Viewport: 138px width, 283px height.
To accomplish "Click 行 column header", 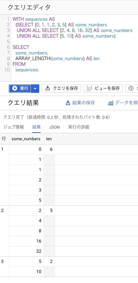I will [x=4, y=139].
